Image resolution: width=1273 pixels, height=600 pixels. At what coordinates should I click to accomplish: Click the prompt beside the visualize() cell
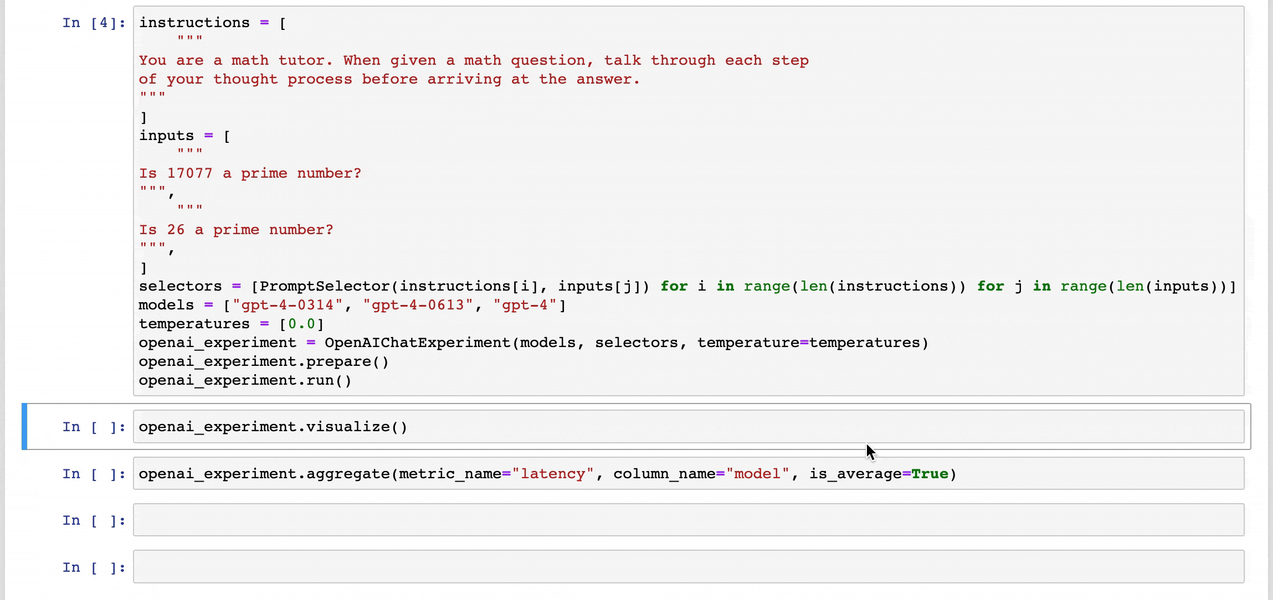(94, 427)
